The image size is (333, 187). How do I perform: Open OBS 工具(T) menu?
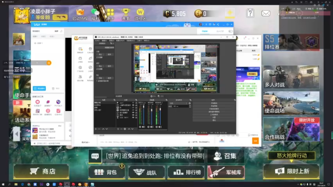pyautogui.click(x=139, y=40)
